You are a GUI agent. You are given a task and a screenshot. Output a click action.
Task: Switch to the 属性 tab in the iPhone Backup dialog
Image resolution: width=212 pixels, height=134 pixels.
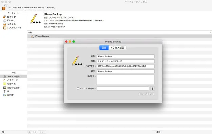104,48
